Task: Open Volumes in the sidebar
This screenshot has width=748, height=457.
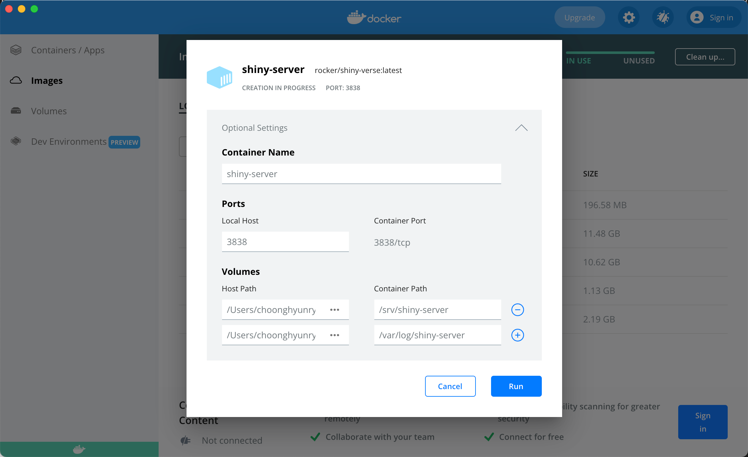Action: pos(49,111)
